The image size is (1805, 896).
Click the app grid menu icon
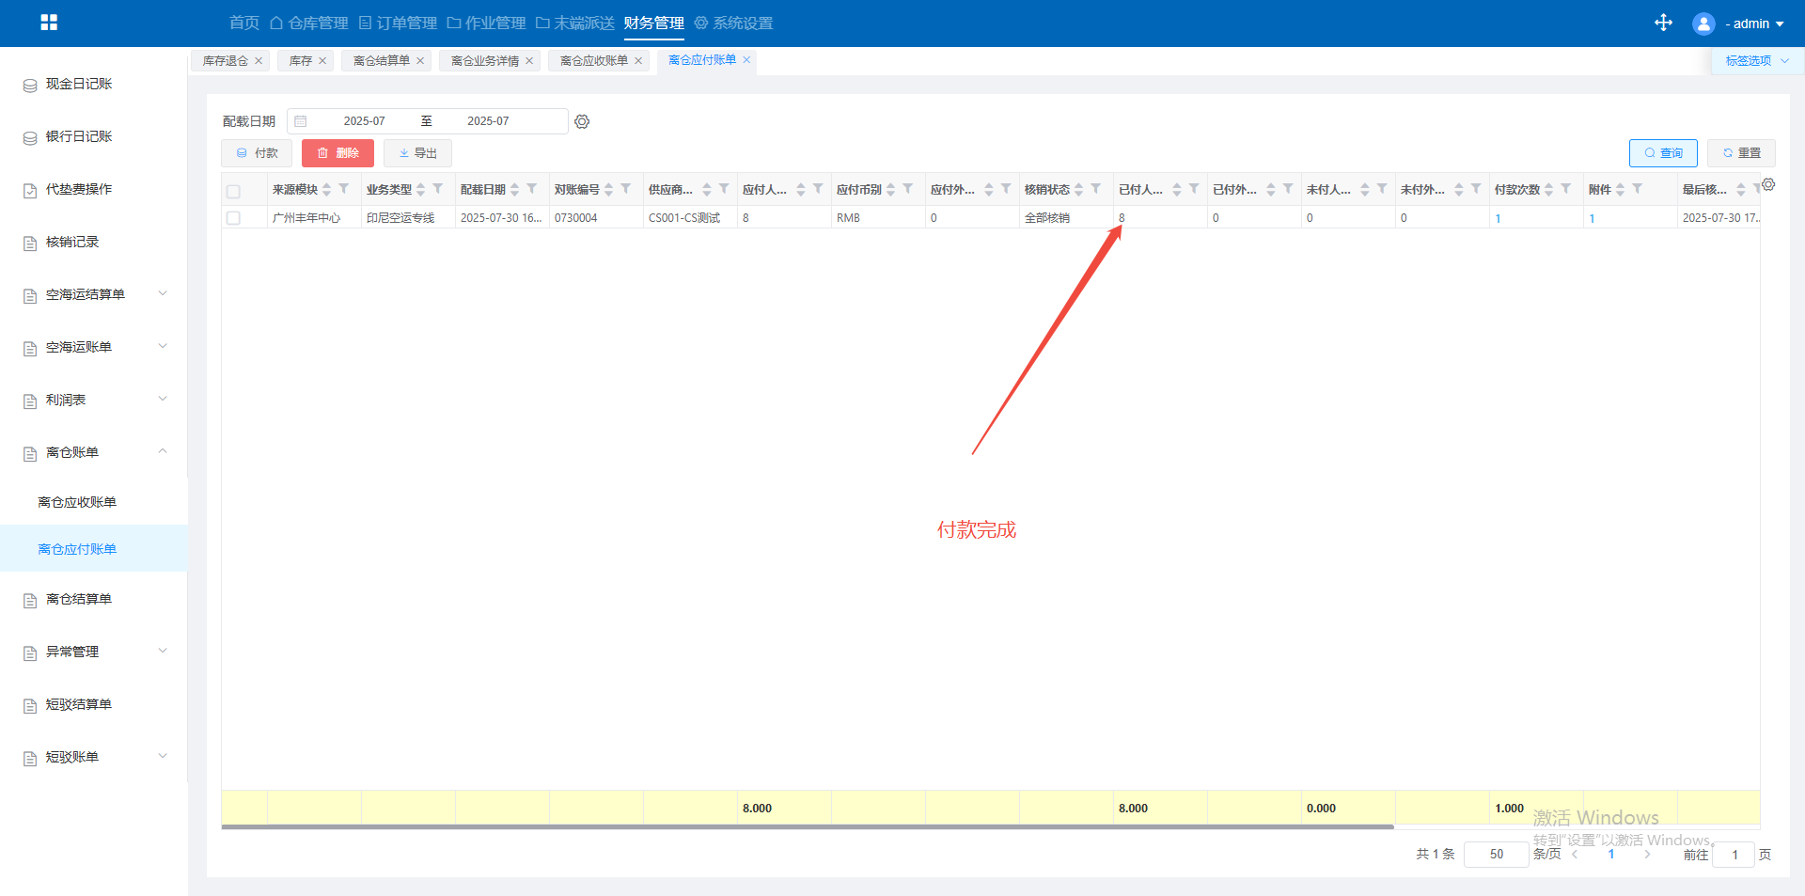tap(49, 23)
